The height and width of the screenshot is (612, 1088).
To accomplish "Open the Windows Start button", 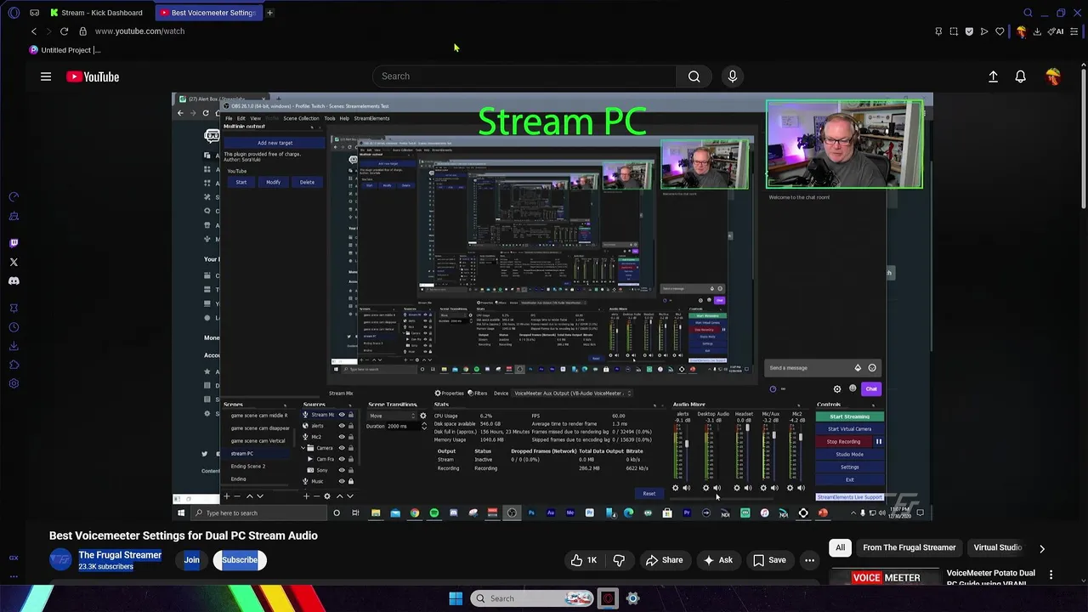I will point(456,598).
